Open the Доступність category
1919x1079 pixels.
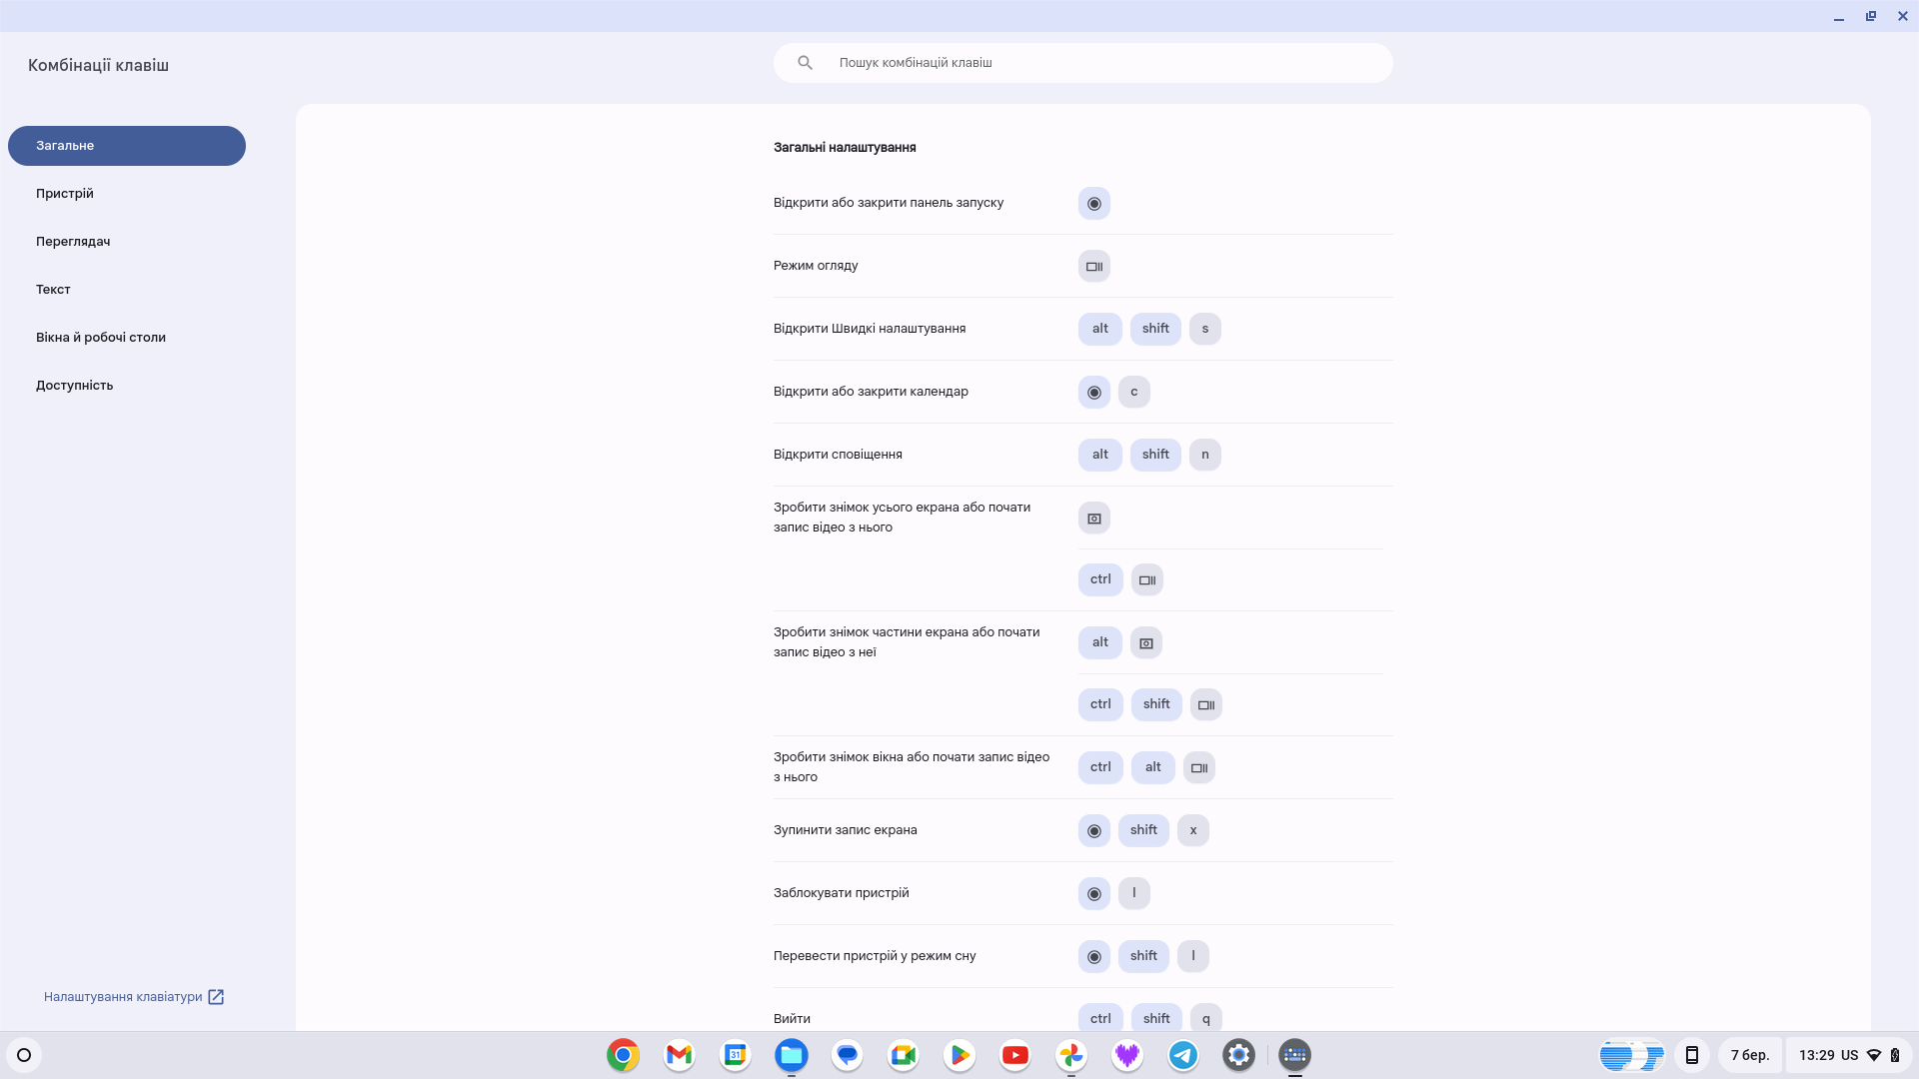coord(74,386)
